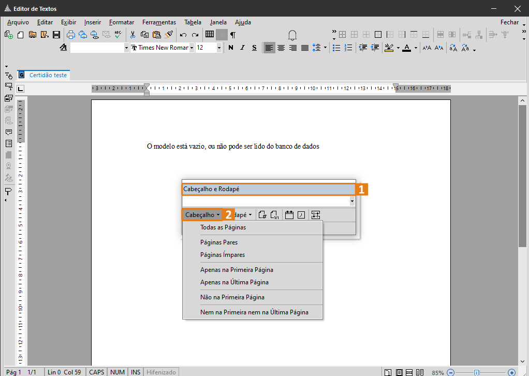Click the print icon
Image resolution: width=529 pixels, height=376 pixels.
(x=71, y=34)
